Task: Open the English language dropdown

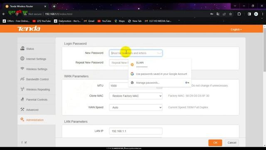Action: 236,30
